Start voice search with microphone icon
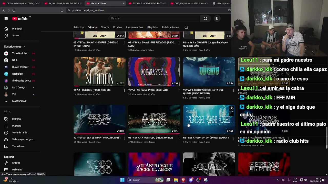The image size is (328, 184). (x=217, y=18)
